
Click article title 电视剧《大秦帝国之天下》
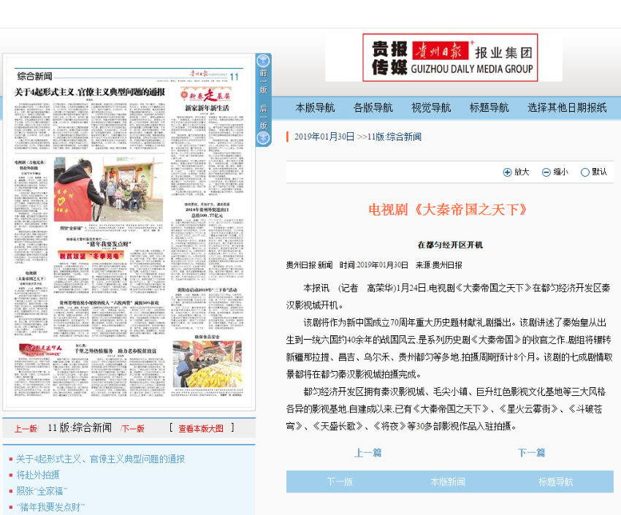click(x=448, y=210)
